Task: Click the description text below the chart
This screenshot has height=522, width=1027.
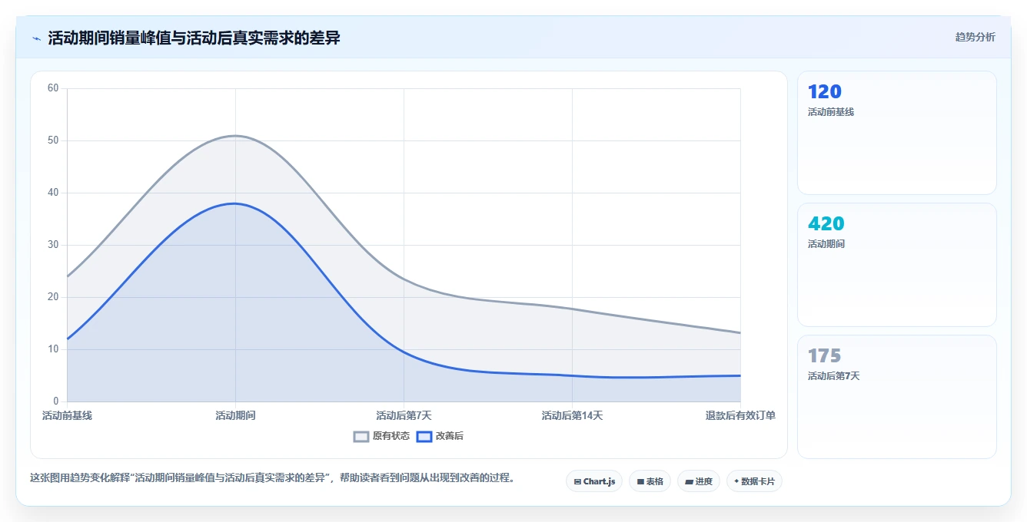Action: click(272, 477)
